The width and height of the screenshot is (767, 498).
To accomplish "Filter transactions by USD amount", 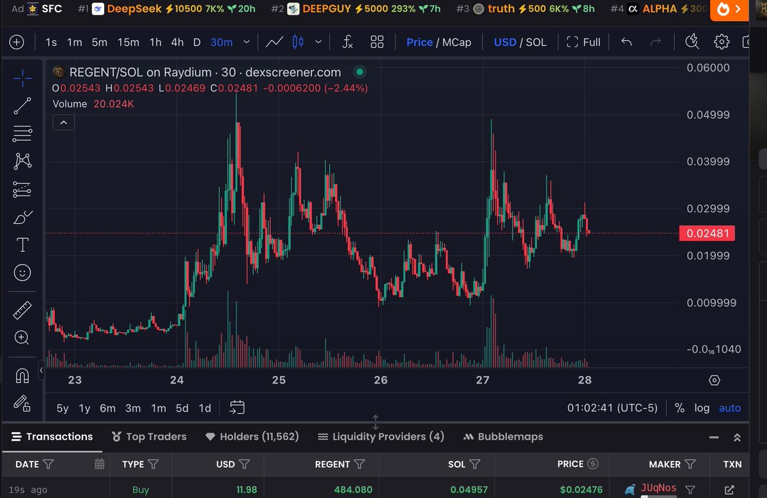I will pyautogui.click(x=244, y=464).
